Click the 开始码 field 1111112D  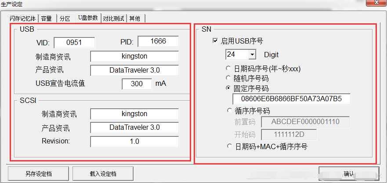click(289, 135)
